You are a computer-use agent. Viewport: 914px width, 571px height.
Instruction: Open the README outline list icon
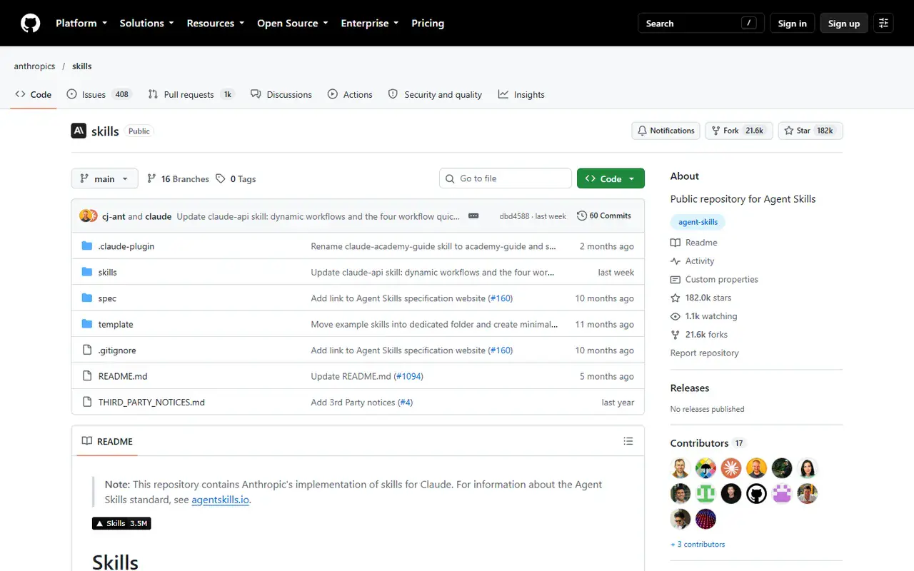click(628, 441)
